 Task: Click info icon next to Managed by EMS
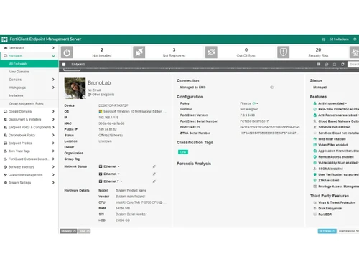[x=271, y=88]
